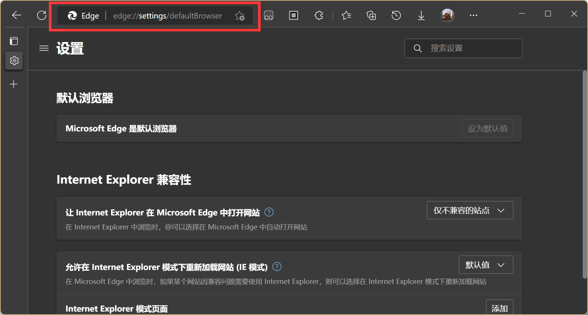Reload the page with refresh icon
This screenshot has height=315, width=588.
coord(42,15)
